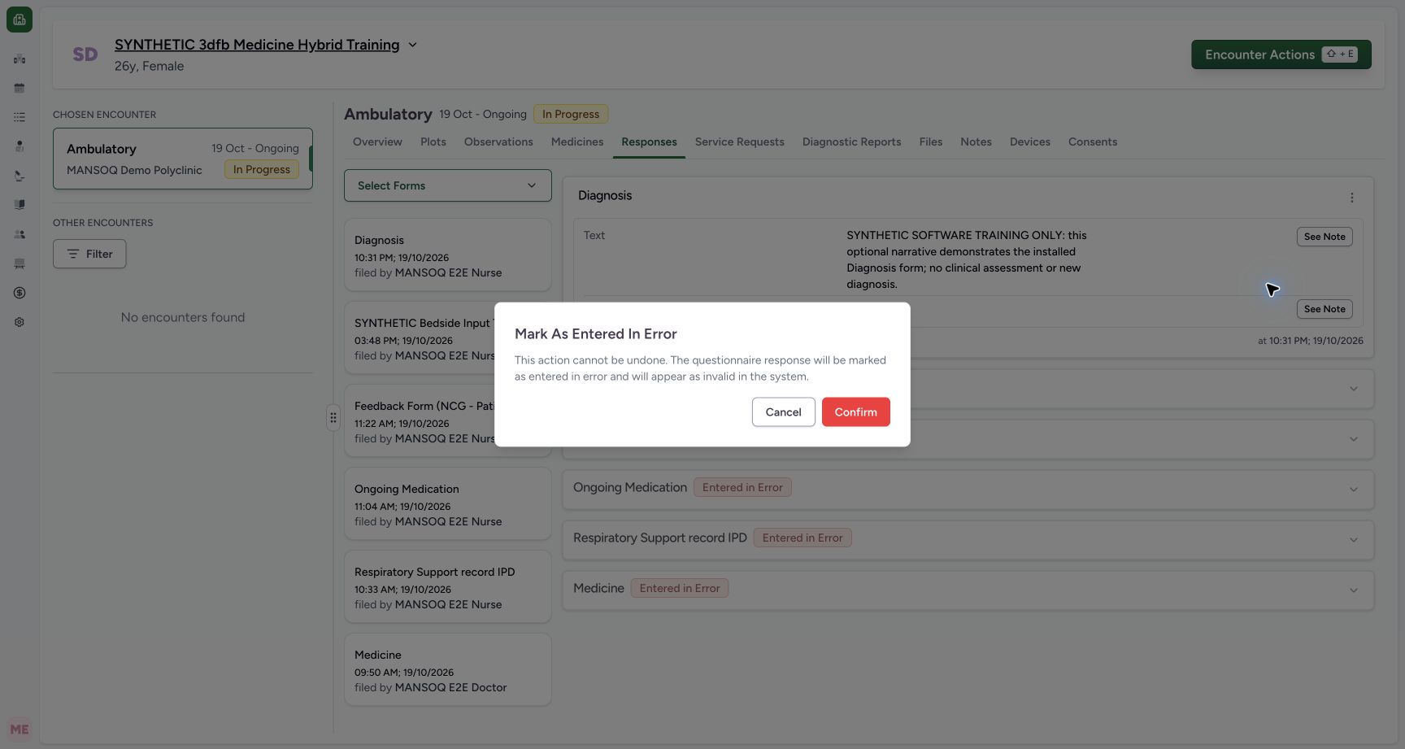Click the green hospital logo icon
The width and height of the screenshot is (1405, 749).
click(x=20, y=20)
